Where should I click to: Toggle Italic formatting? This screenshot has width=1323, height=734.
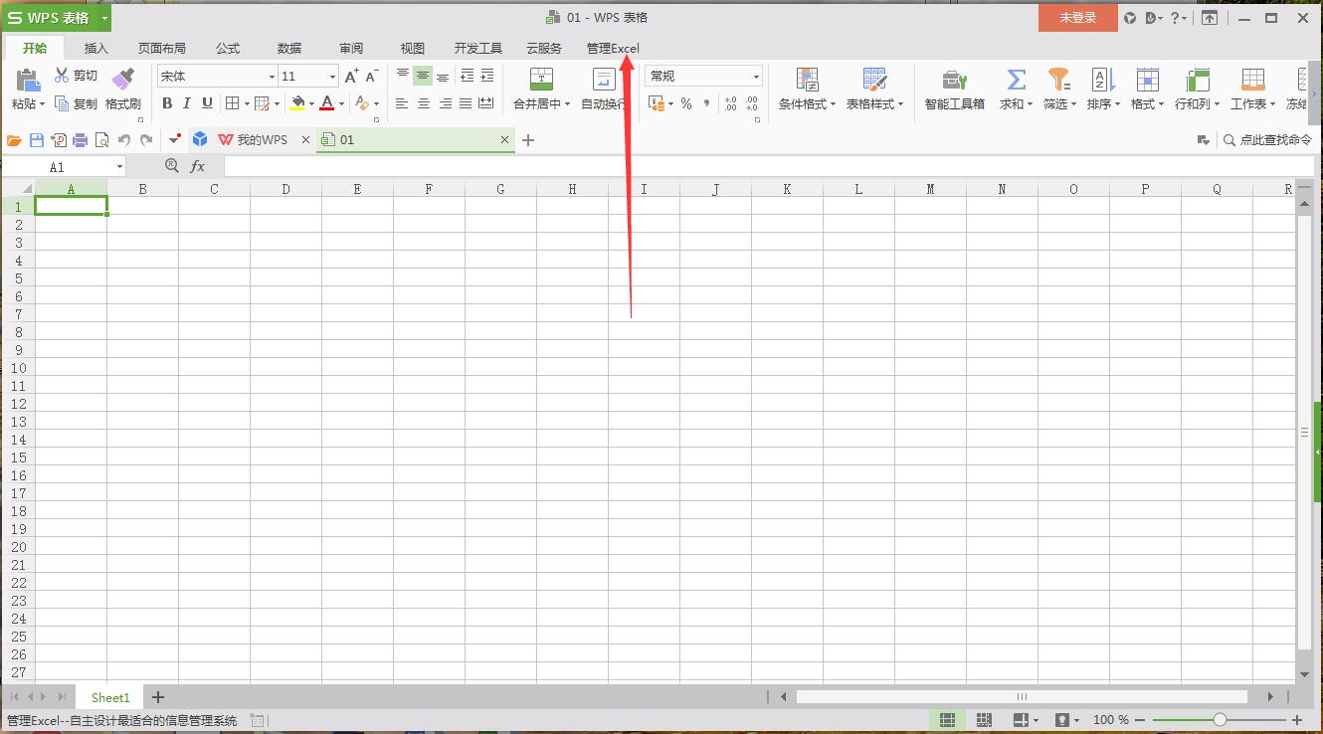(x=186, y=103)
